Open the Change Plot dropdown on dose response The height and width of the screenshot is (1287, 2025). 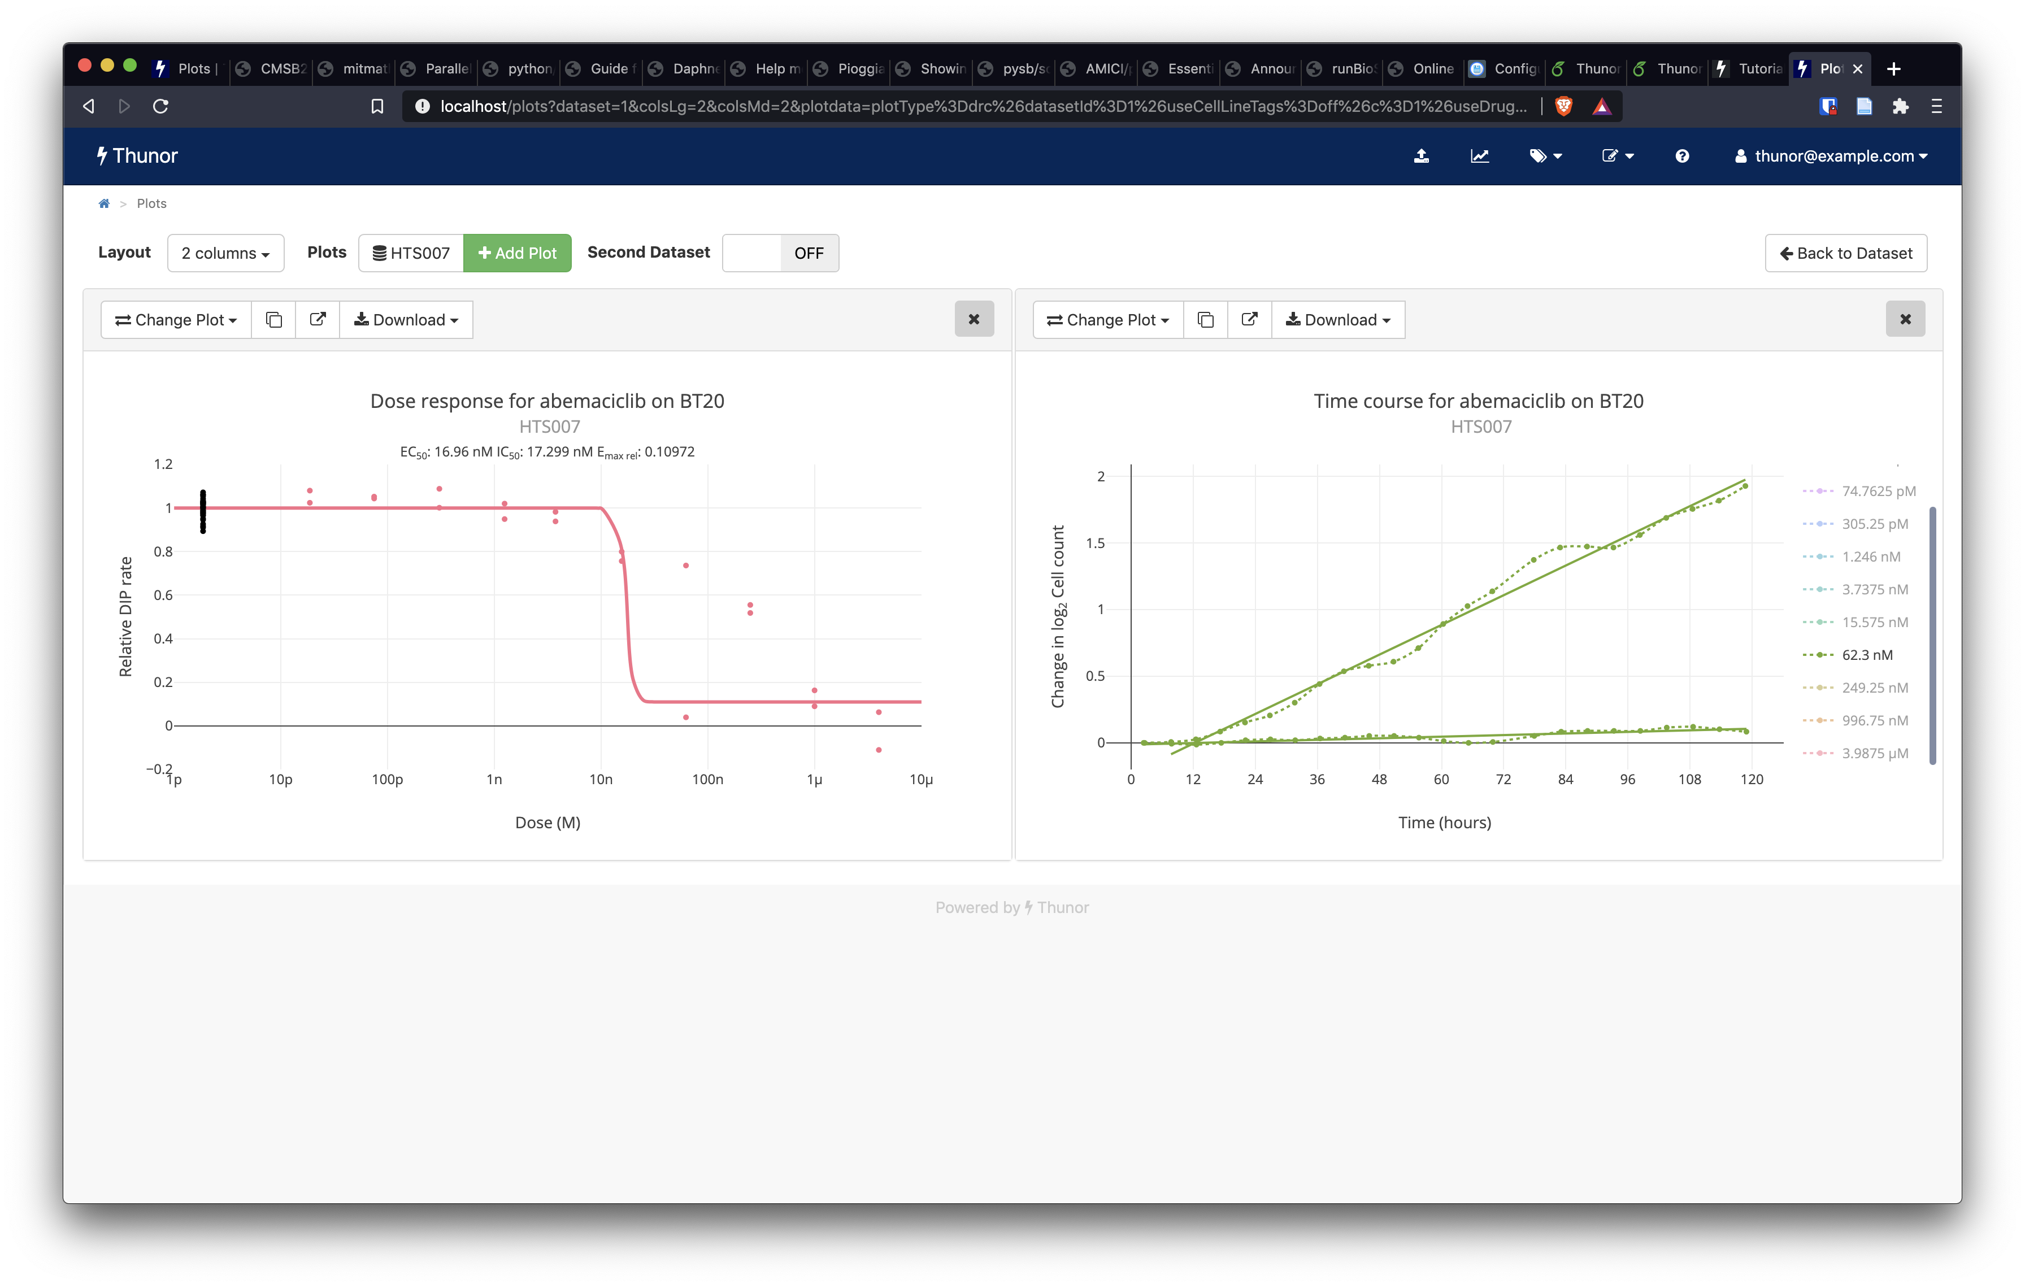pyautogui.click(x=176, y=319)
